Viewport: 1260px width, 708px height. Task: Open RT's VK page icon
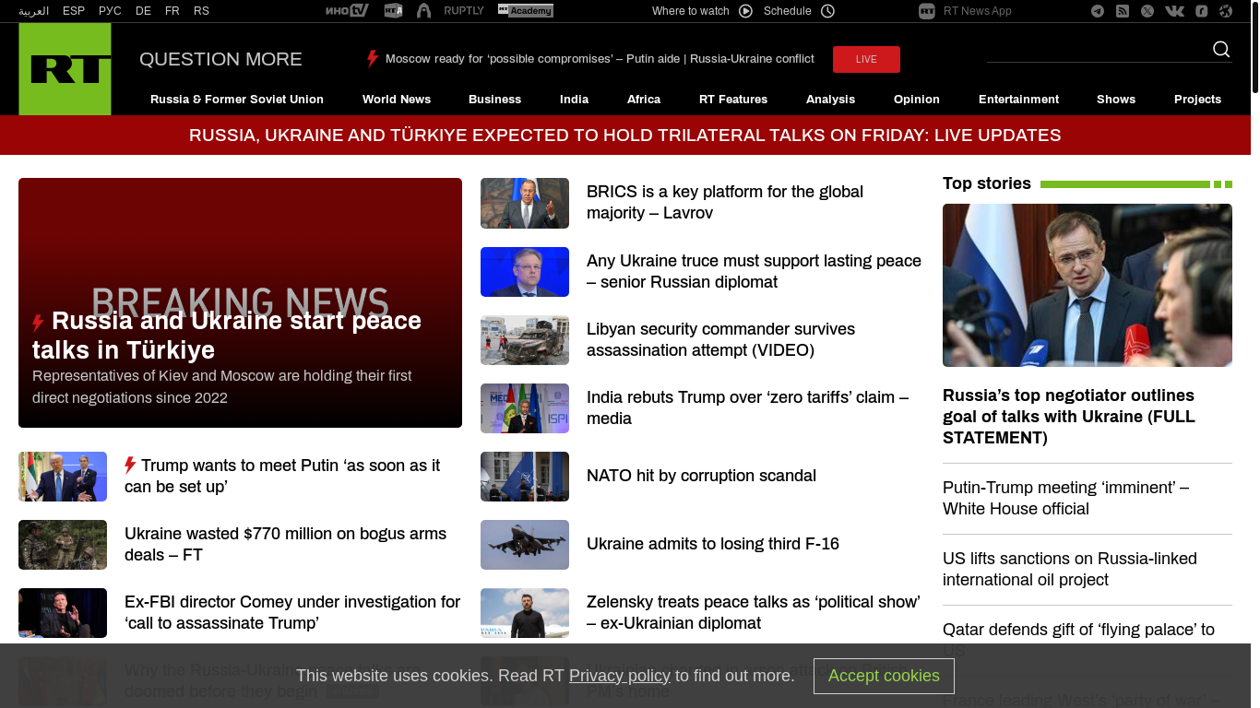pyautogui.click(x=1174, y=11)
